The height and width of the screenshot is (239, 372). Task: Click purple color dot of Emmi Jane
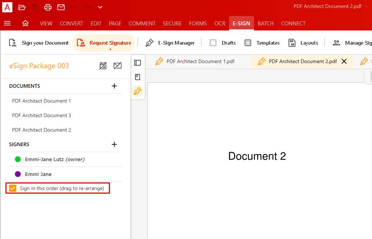click(x=18, y=174)
